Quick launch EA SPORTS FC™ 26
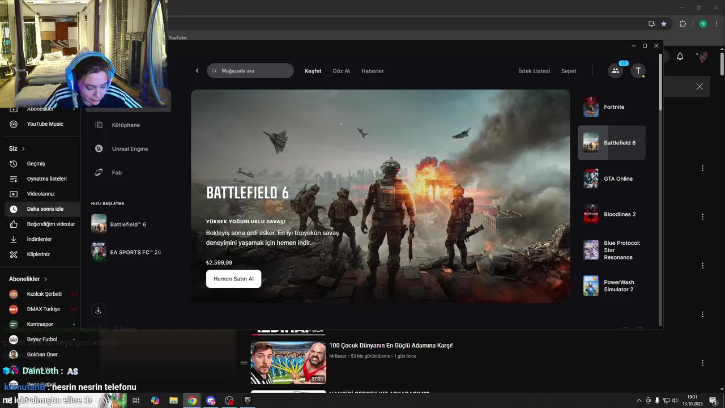 [127, 252]
